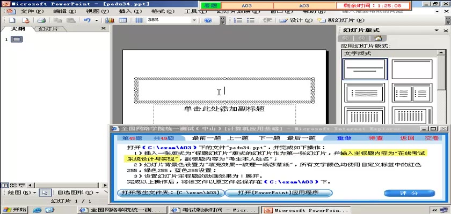
Task: Click the layout list scroll-up arrow
Action: click(x=441, y=52)
